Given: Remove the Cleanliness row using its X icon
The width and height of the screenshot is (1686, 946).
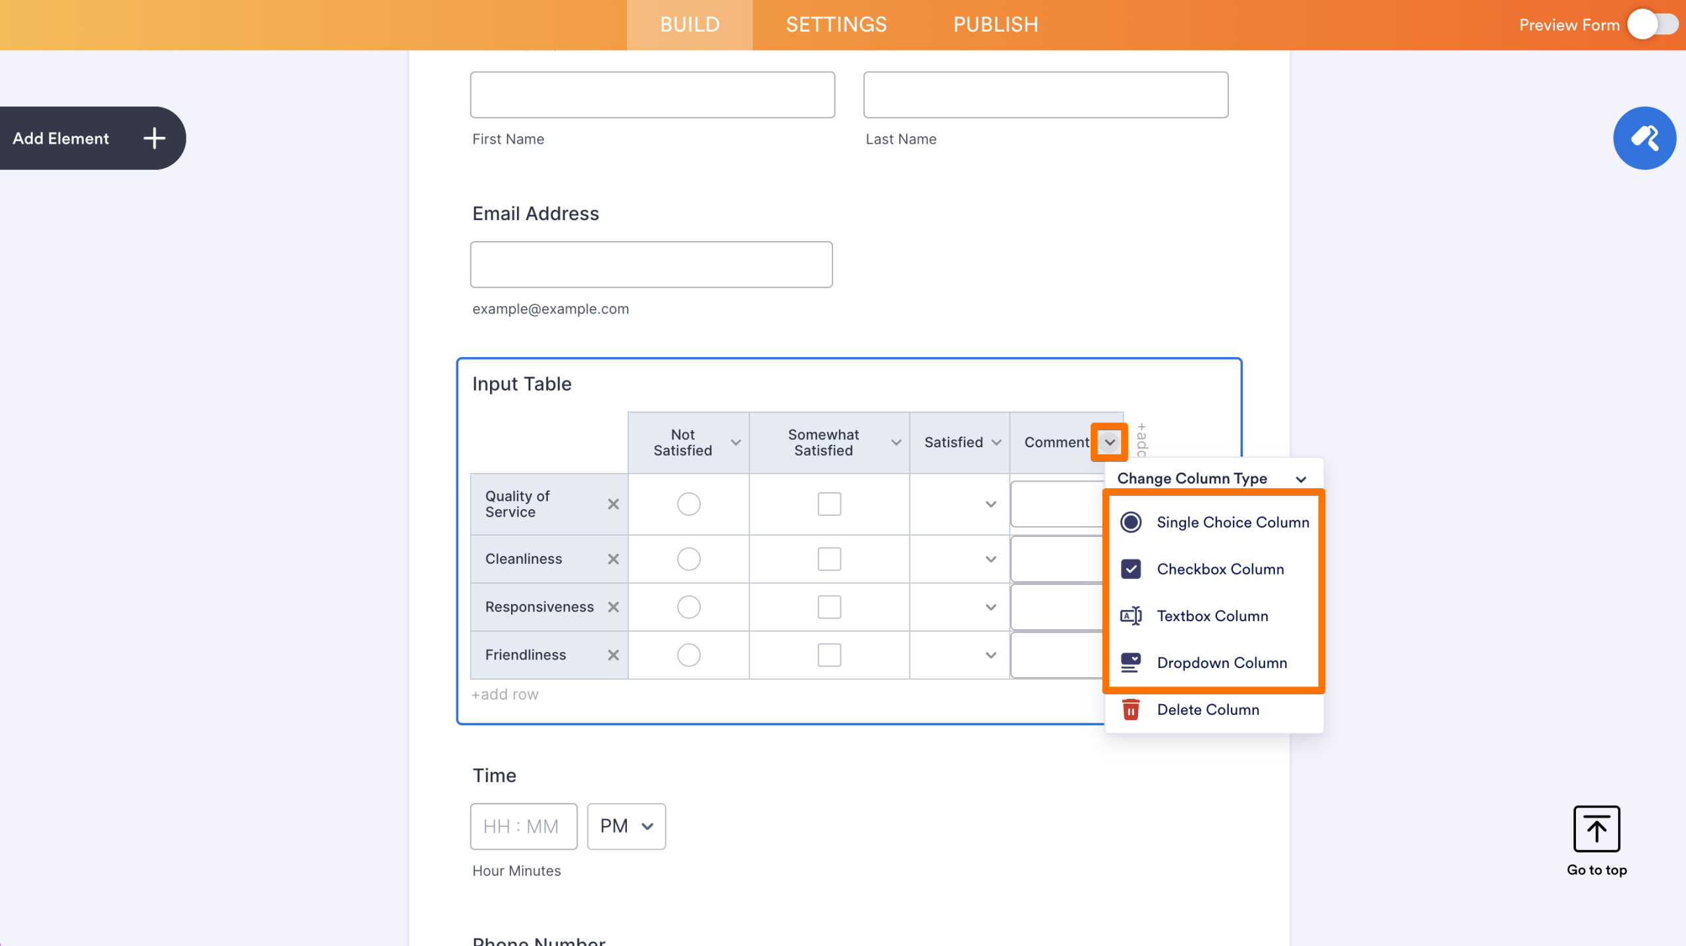Looking at the screenshot, I should (x=614, y=558).
